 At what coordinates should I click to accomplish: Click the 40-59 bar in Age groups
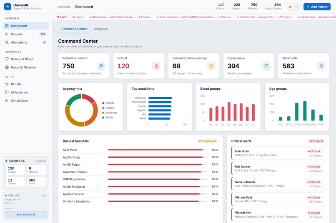tap(305, 111)
